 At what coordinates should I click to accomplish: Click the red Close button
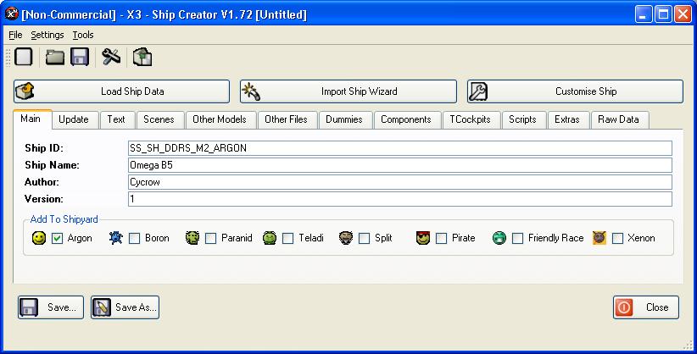point(646,307)
